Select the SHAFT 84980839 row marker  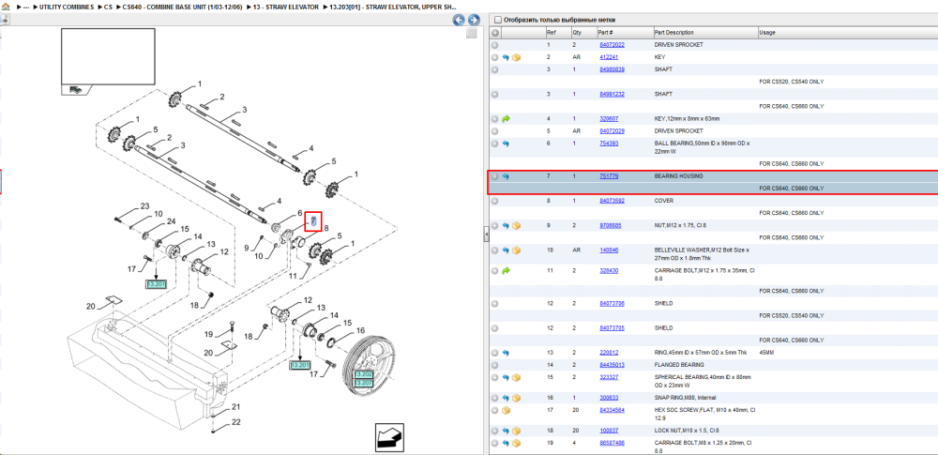[x=494, y=69]
